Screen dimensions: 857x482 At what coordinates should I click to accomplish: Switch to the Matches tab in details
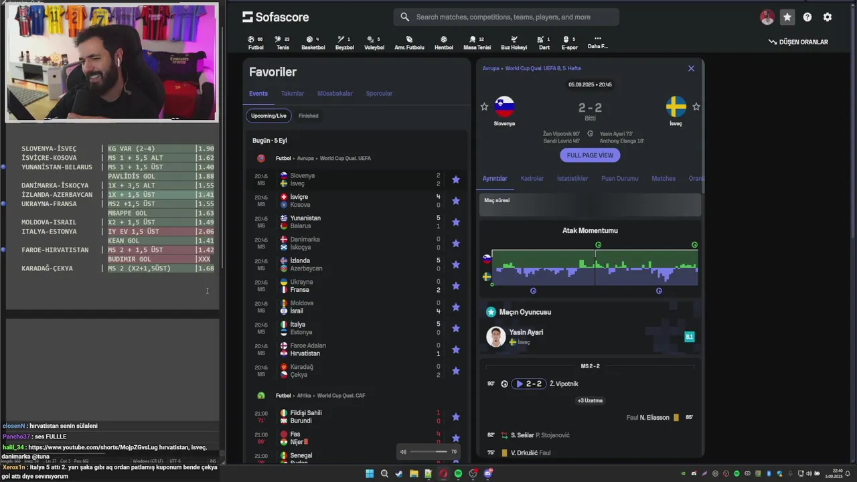tap(664, 179)
